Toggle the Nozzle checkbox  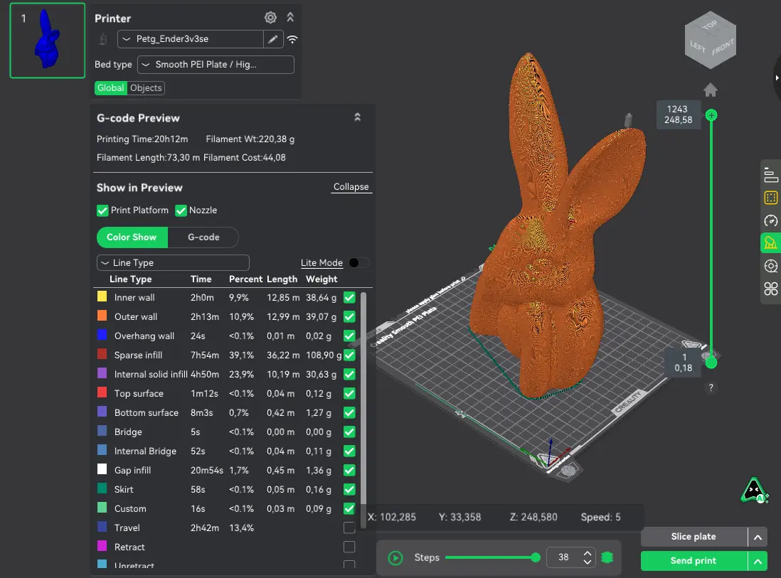181,210
